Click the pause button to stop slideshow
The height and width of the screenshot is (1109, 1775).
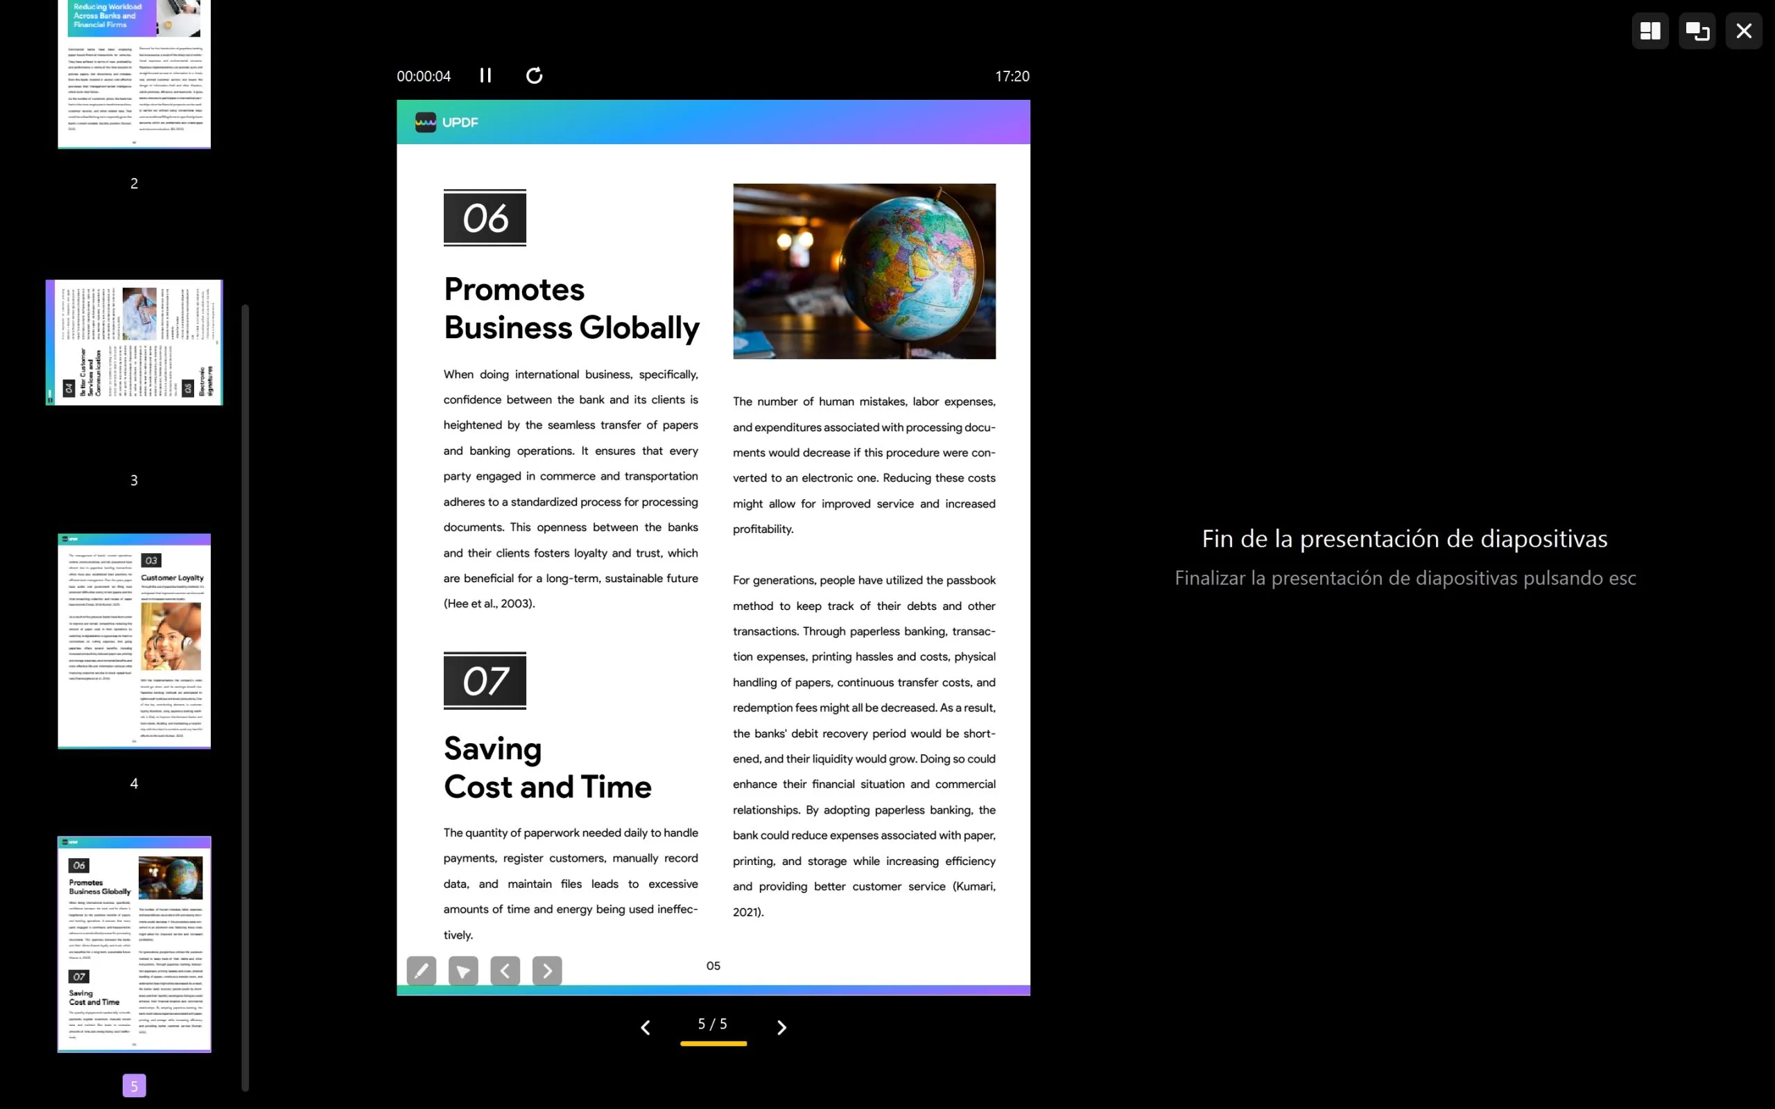(x=487, y=76)
